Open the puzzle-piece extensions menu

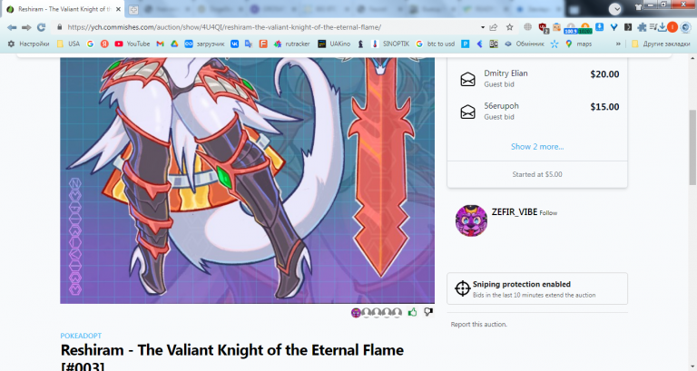click(642, 27)
